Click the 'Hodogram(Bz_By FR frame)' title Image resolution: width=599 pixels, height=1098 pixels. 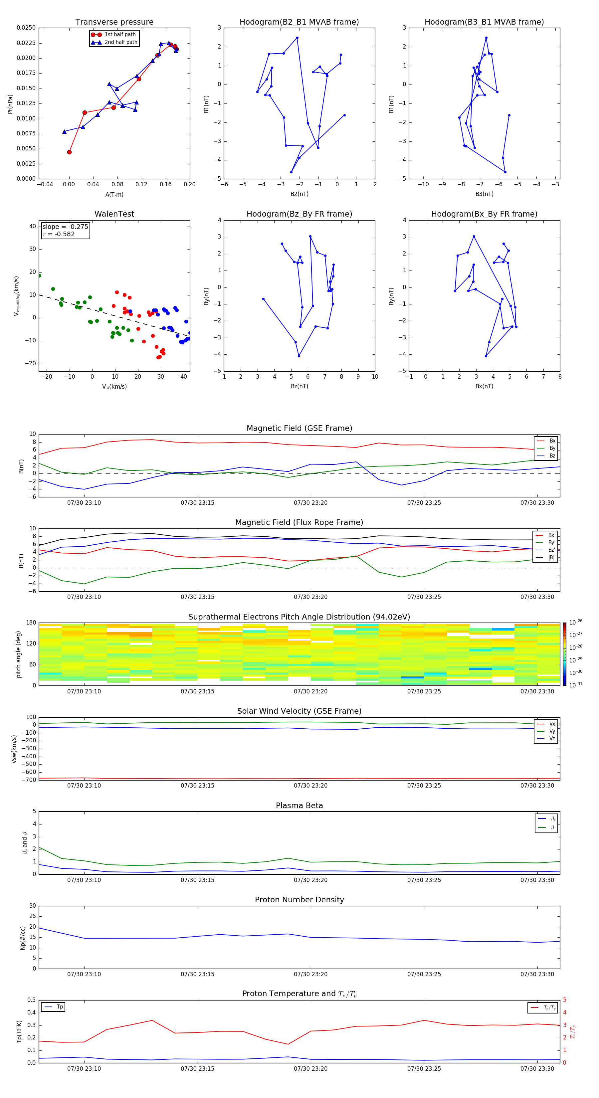[x=299, y=214]
